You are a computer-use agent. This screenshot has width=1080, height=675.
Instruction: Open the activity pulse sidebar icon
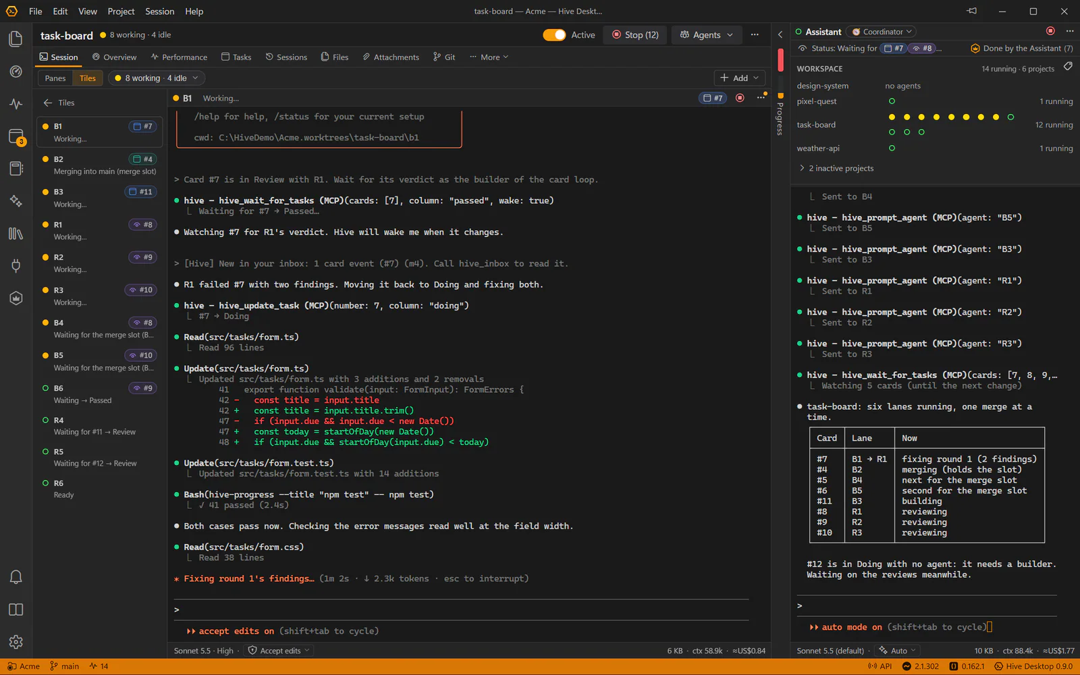click(16, 104)
